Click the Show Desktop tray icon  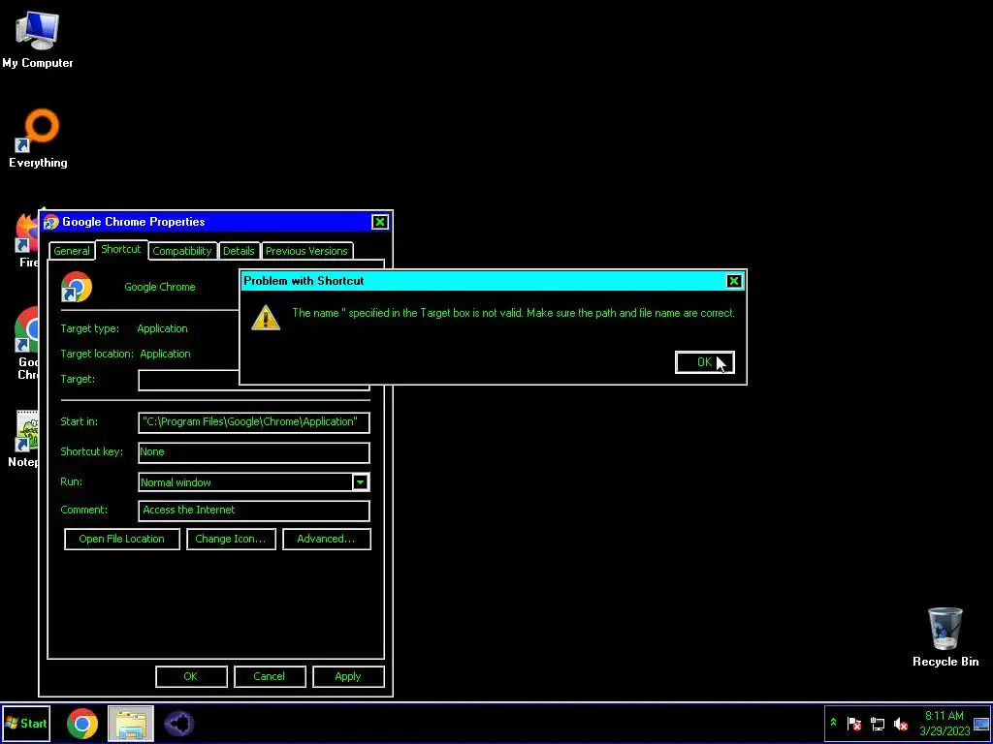pyautogui.click(x=981, y=723)
